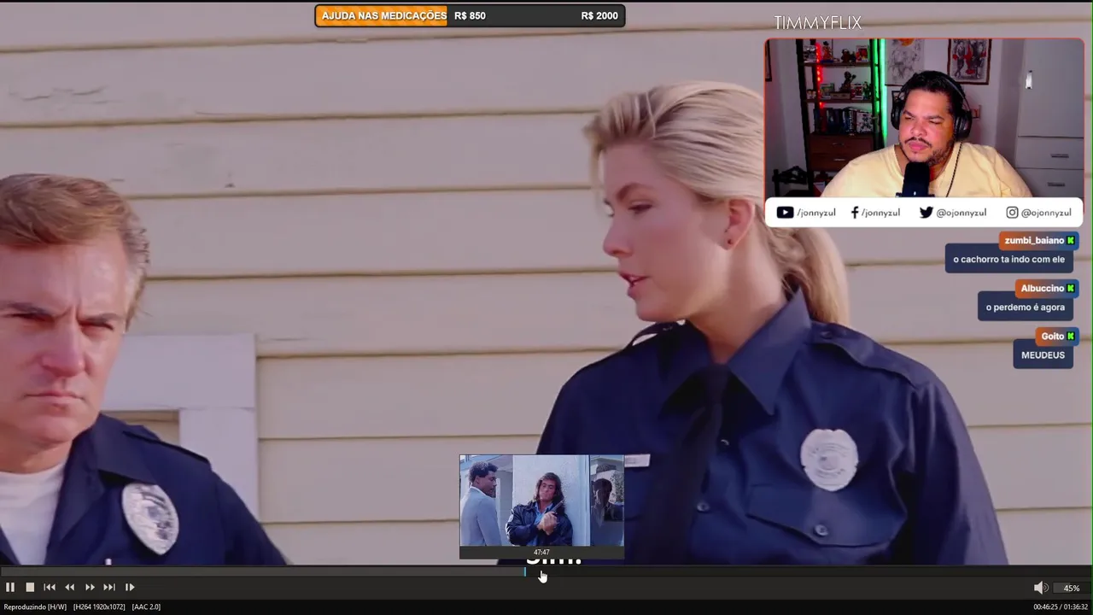Open the 47:47 seek preview thumbnail

541,507
